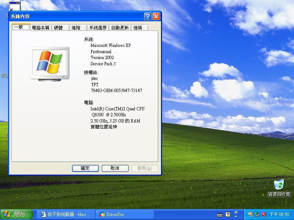The image size is (294, 220).
Task: Click the 確定 button
Action: pos(85,168)
